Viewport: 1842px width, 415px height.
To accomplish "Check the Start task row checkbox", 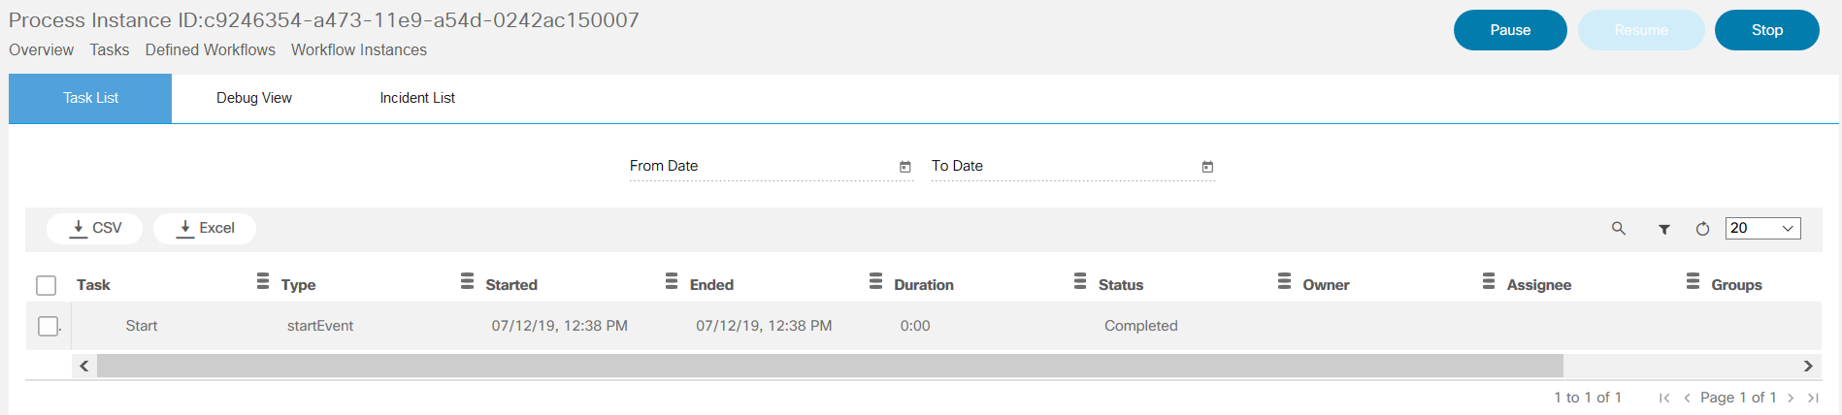I will [48, 326].
